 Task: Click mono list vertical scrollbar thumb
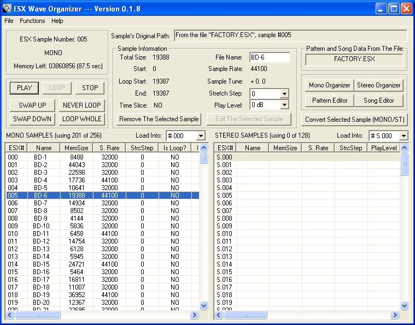pos(203,158)
